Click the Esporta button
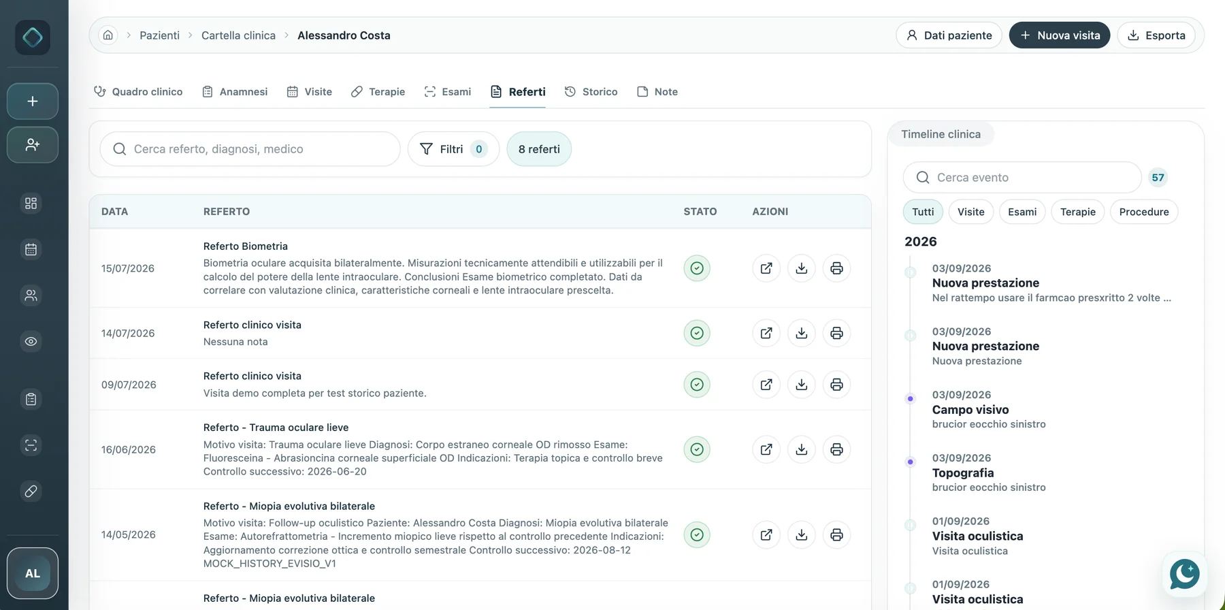Viewport: 1225px width, 610px height. pos(1156,35)
